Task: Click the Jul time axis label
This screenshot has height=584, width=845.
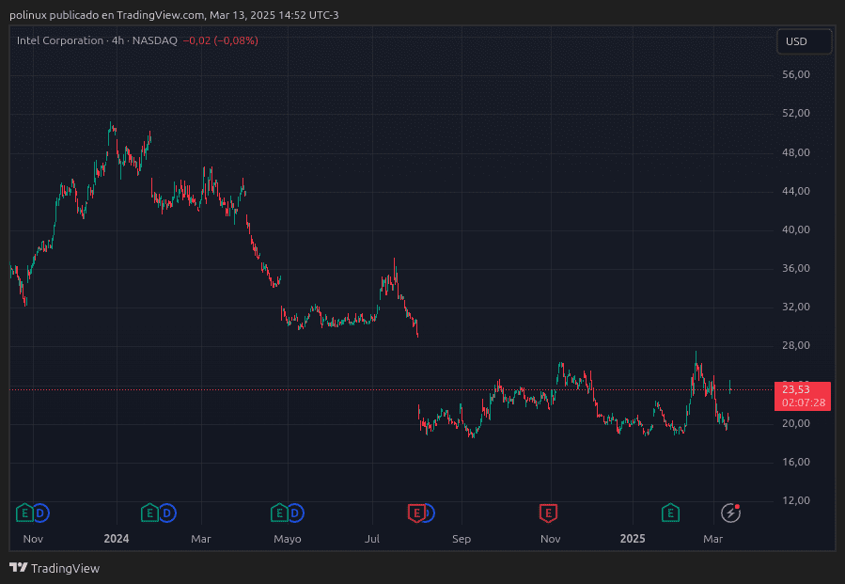Action: click(x=372, y=539)
